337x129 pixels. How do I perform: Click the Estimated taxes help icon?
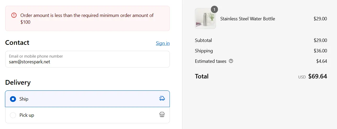tap(231, 61)
